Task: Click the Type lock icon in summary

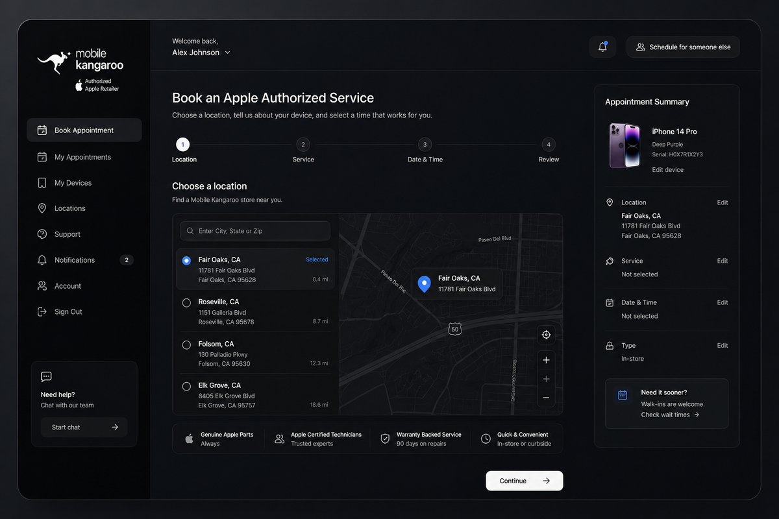Action: (x=610, y=346)
